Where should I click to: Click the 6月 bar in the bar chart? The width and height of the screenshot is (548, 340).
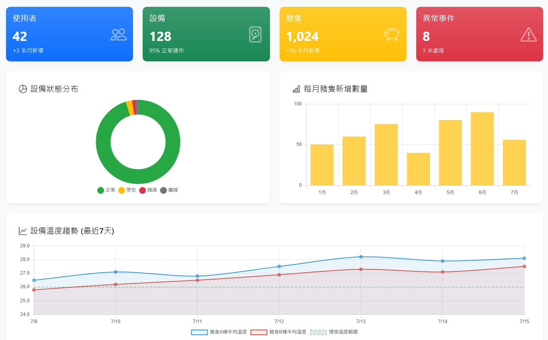tap(482, 149)
